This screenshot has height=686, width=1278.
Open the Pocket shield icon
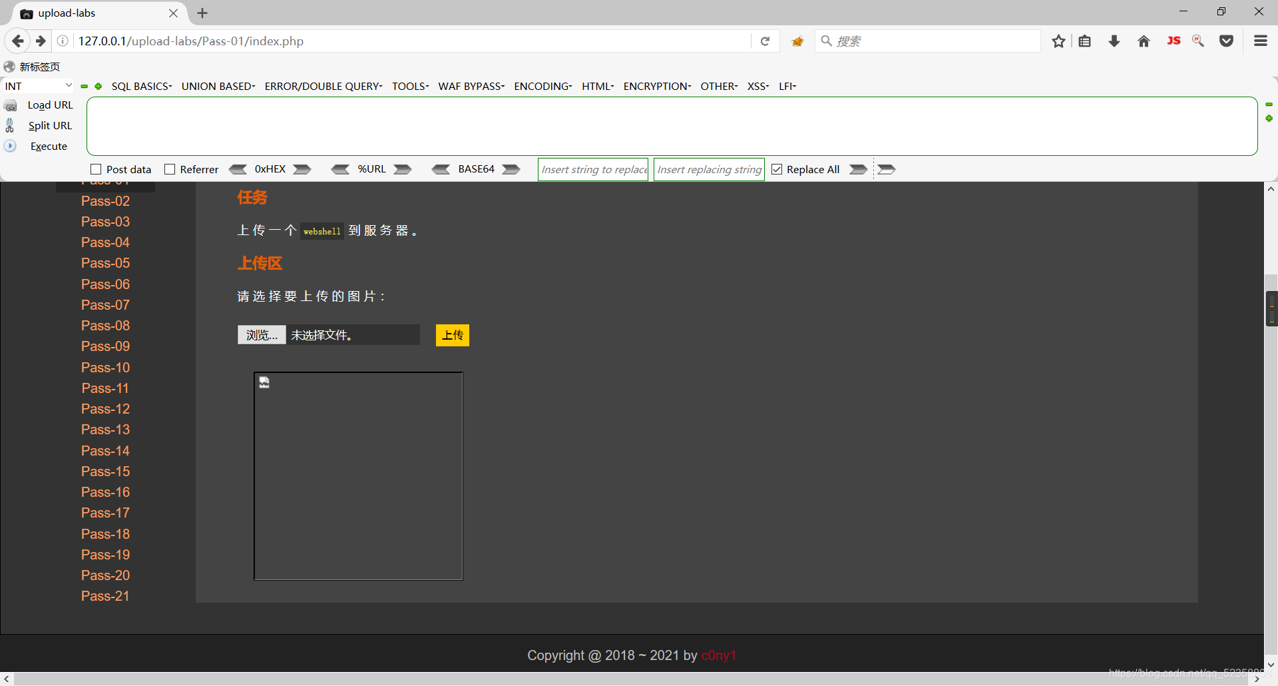(x=1226, y=41)
